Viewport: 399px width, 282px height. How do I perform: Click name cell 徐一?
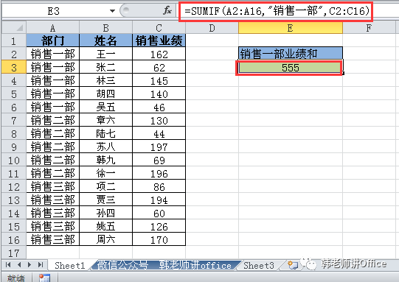tap(106, 173)
